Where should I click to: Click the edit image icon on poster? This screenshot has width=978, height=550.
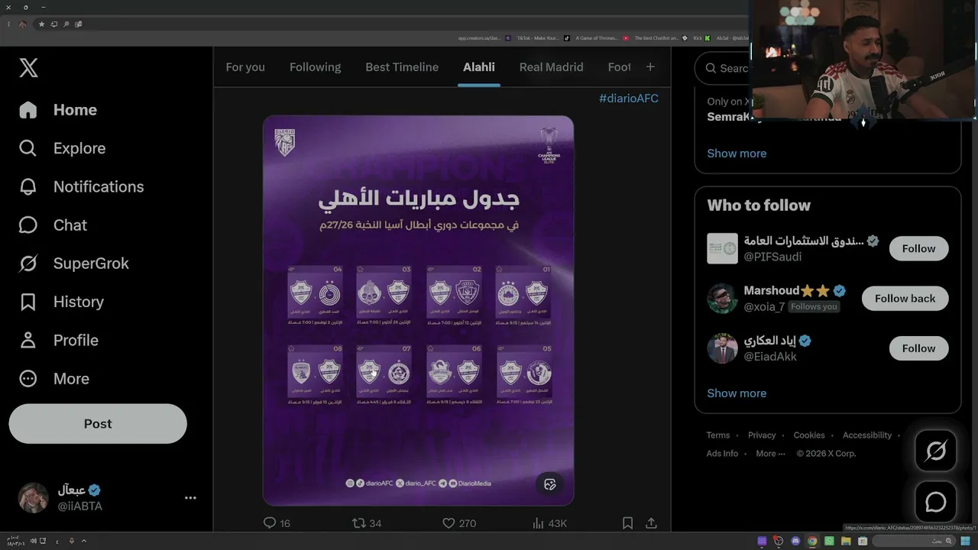click(x=549, y=484)
